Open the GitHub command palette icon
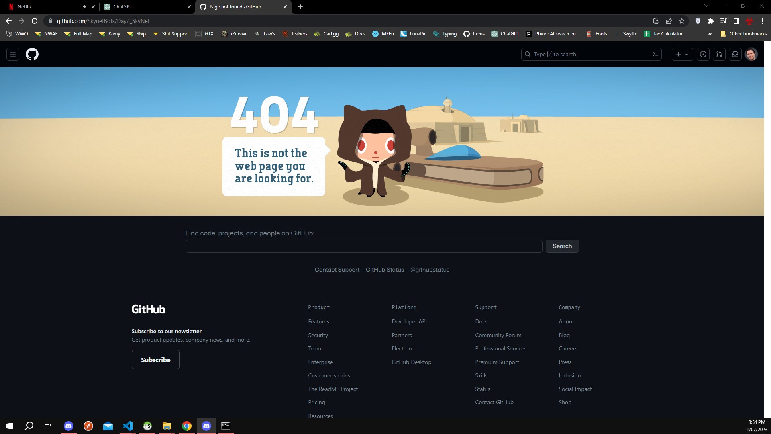 655,54
